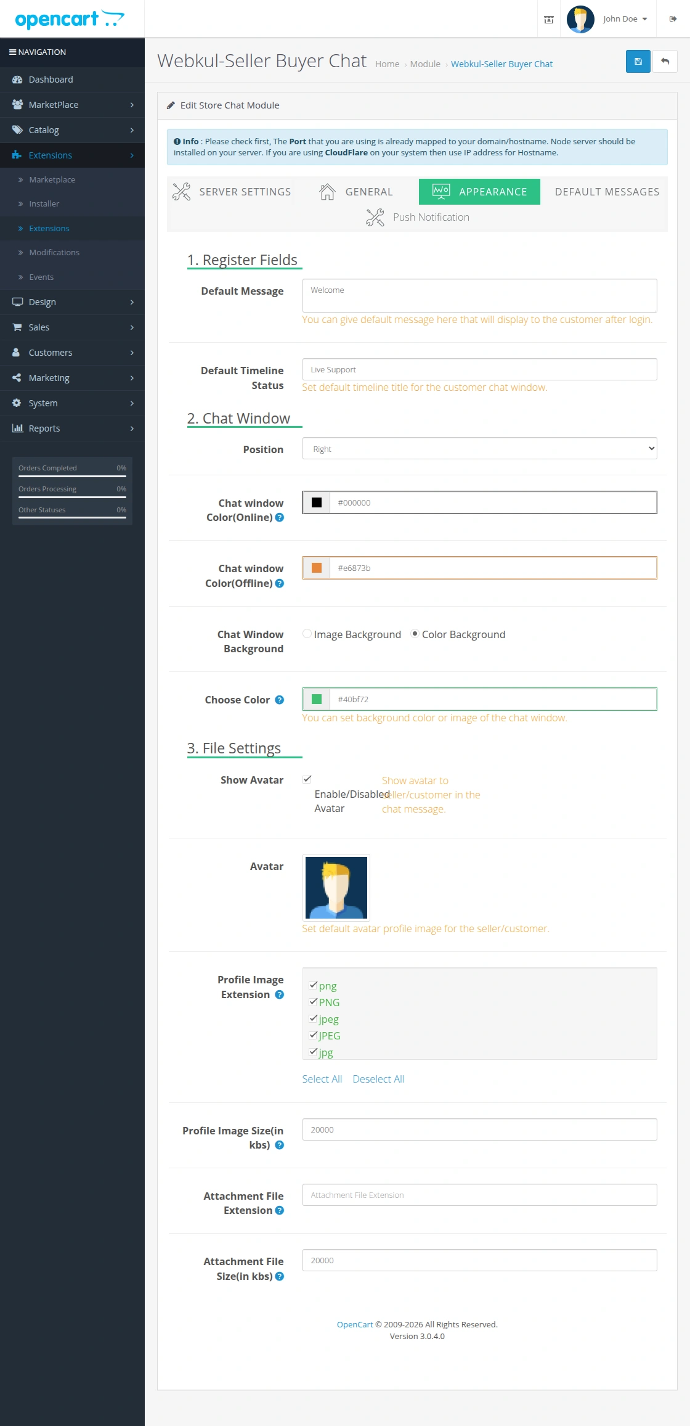Click the Attachment File Extension field
The width and height of the screenshot is (690, 1426).
coord(479,1195)
